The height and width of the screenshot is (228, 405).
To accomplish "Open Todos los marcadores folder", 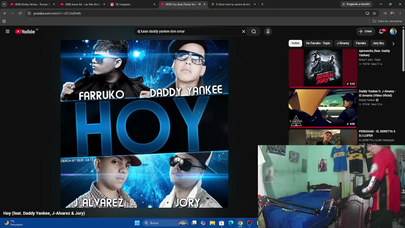I will point(387,21).
